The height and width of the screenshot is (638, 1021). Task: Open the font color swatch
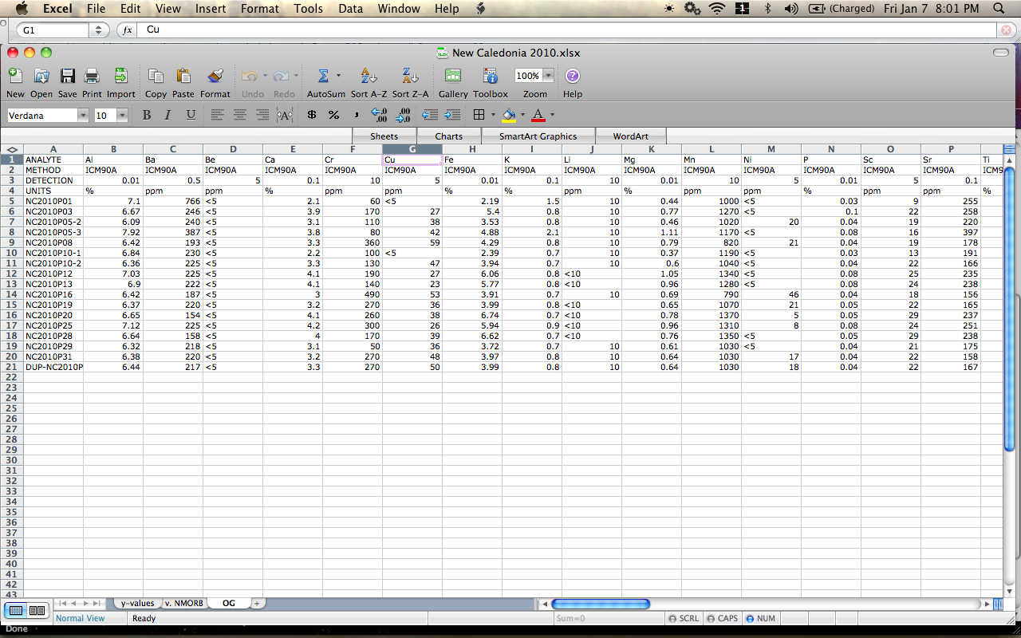pos(538,114)
